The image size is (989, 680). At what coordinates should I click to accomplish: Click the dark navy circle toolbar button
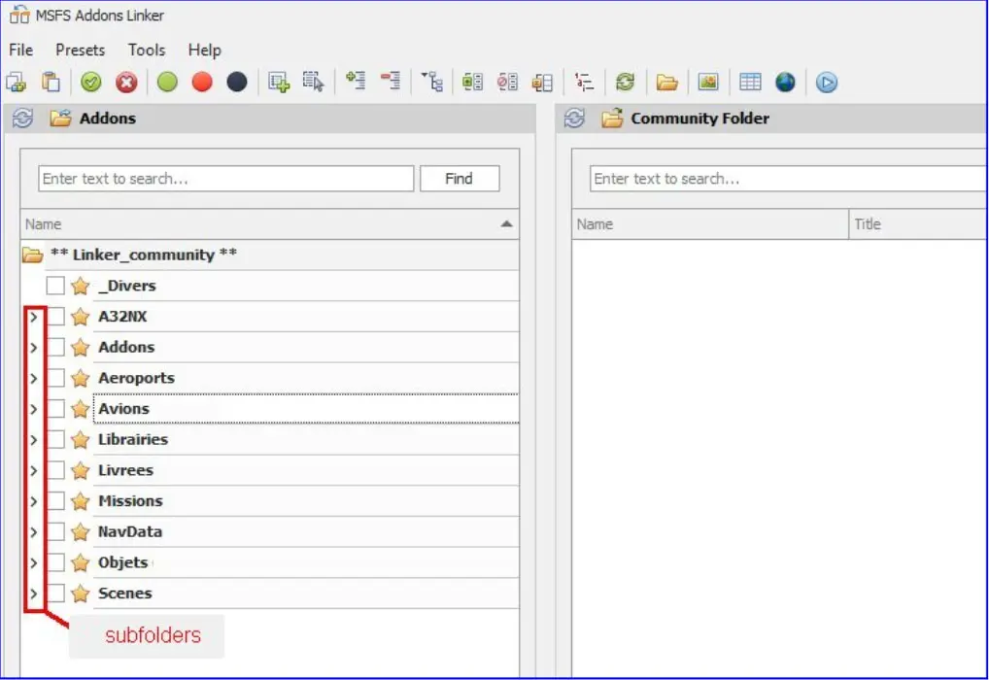pyautogui.click(x=236, y=82)
